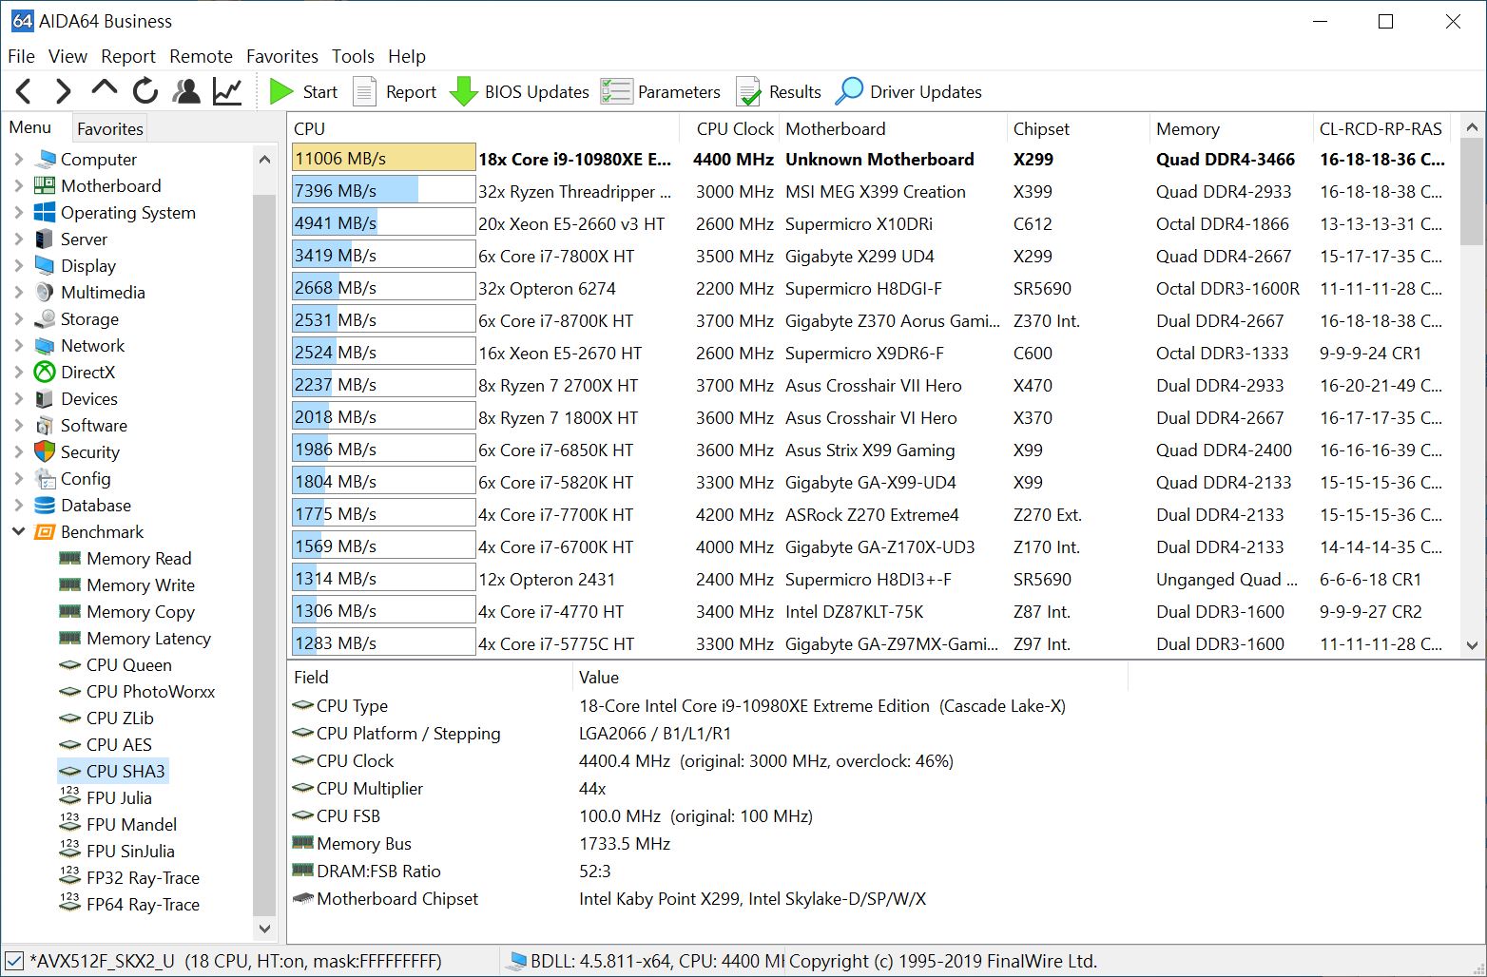
Task: Open the Tools menu
Action: pos(353,56)
